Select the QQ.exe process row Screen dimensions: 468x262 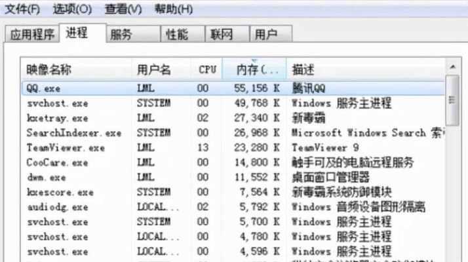coord(233,88)
